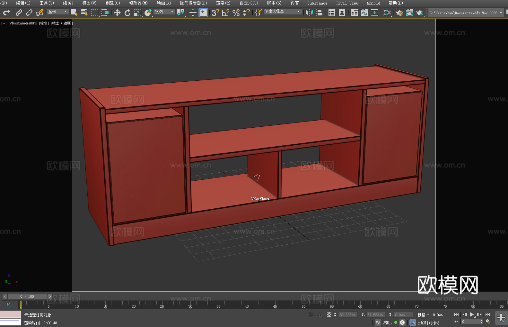Step to the previous frame
Image resolution: width=508 pixels, height=327 pixels.
[x=465, y=314]
